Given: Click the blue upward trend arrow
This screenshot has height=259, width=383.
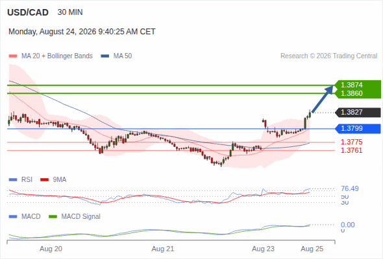Looking at the screenshot, I should coord(323,98).
